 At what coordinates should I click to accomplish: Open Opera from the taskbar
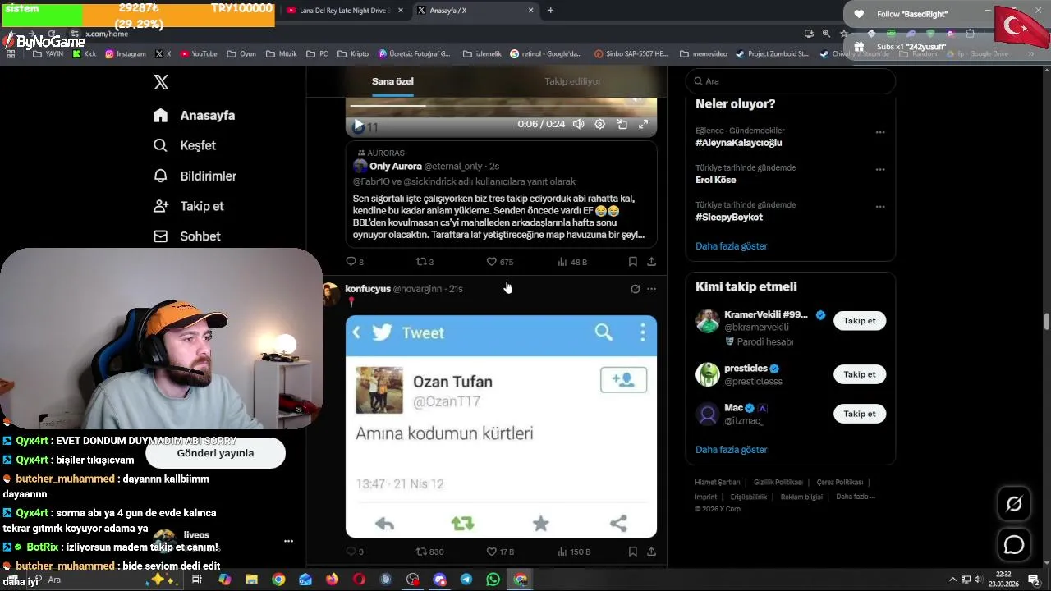click(359, 580)
